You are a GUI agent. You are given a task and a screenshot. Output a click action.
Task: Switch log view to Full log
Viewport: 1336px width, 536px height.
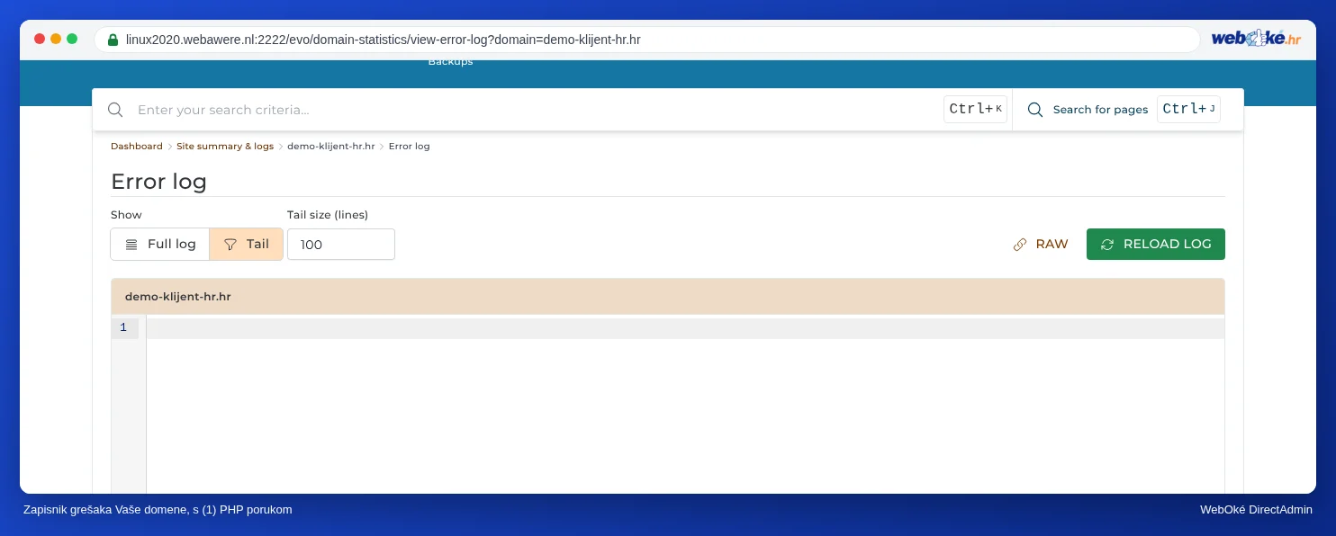(160, 244)
